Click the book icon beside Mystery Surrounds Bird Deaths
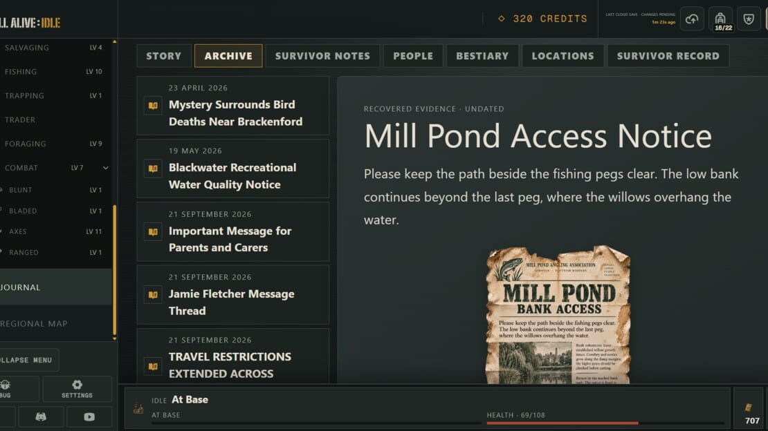This screenshot has width=768, height=431. point(153,106)
